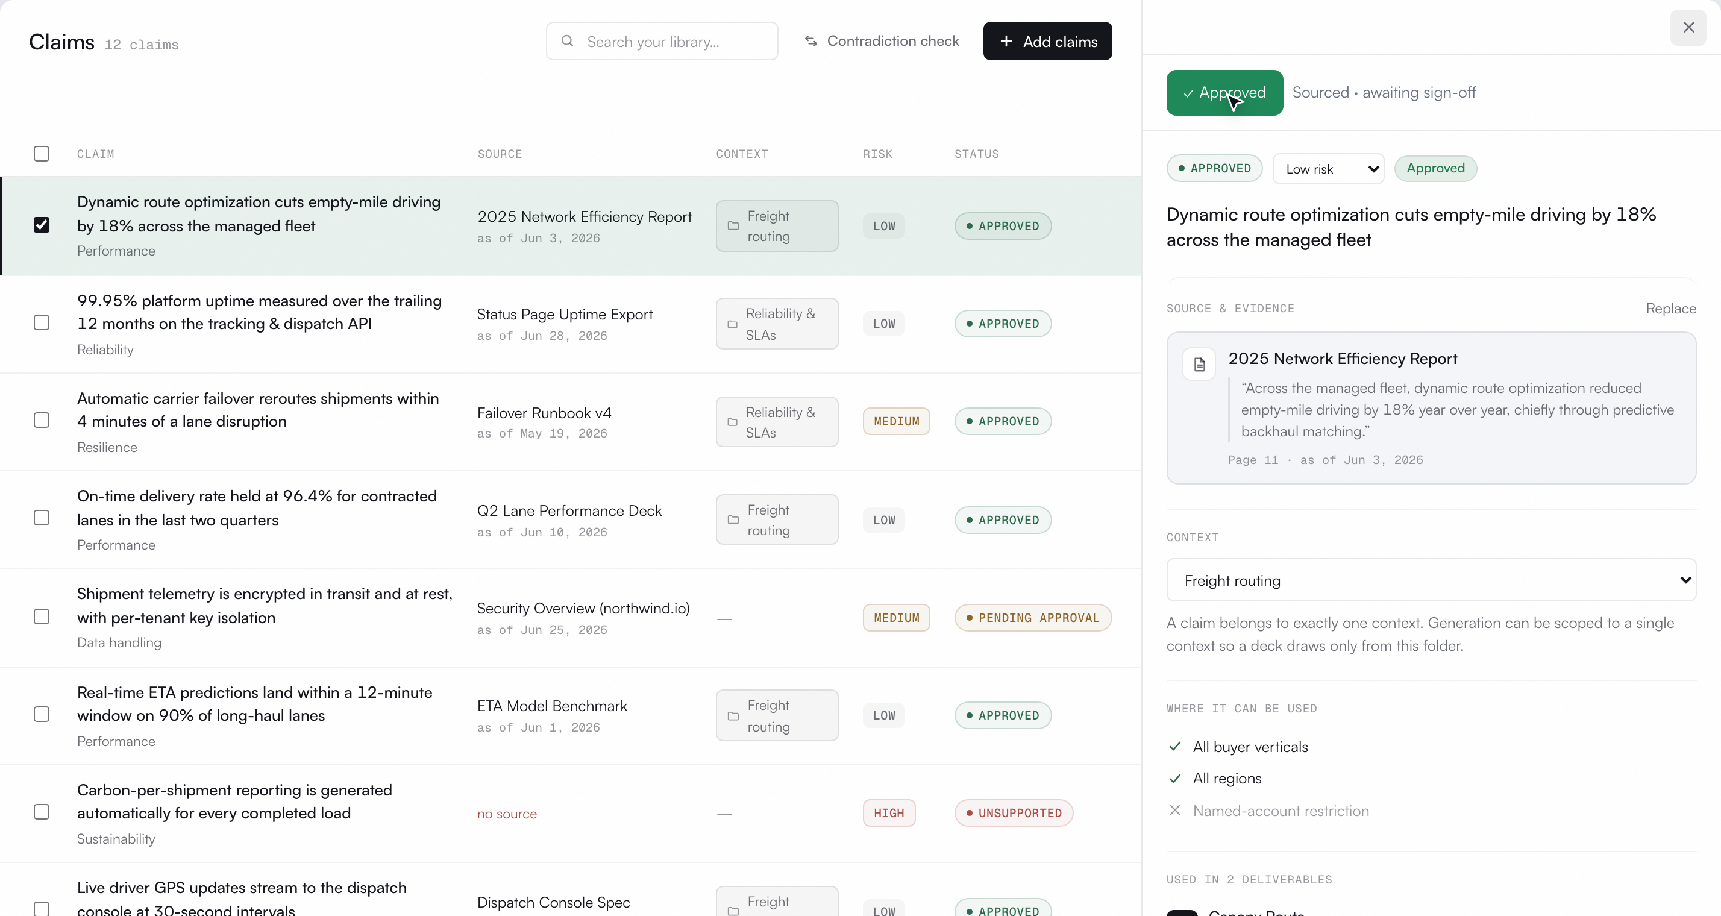
Task: Open the Q2 Lane Performance Deck source
Action: tap(569, 510)
